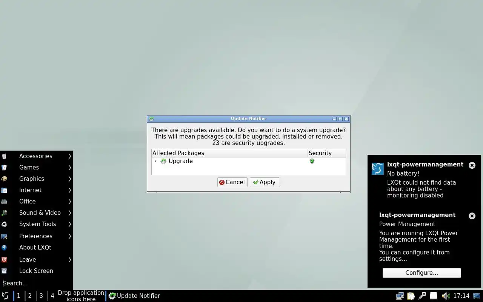Click the Preferences category icon
This screenshot has width=483, height=302.
4,236
